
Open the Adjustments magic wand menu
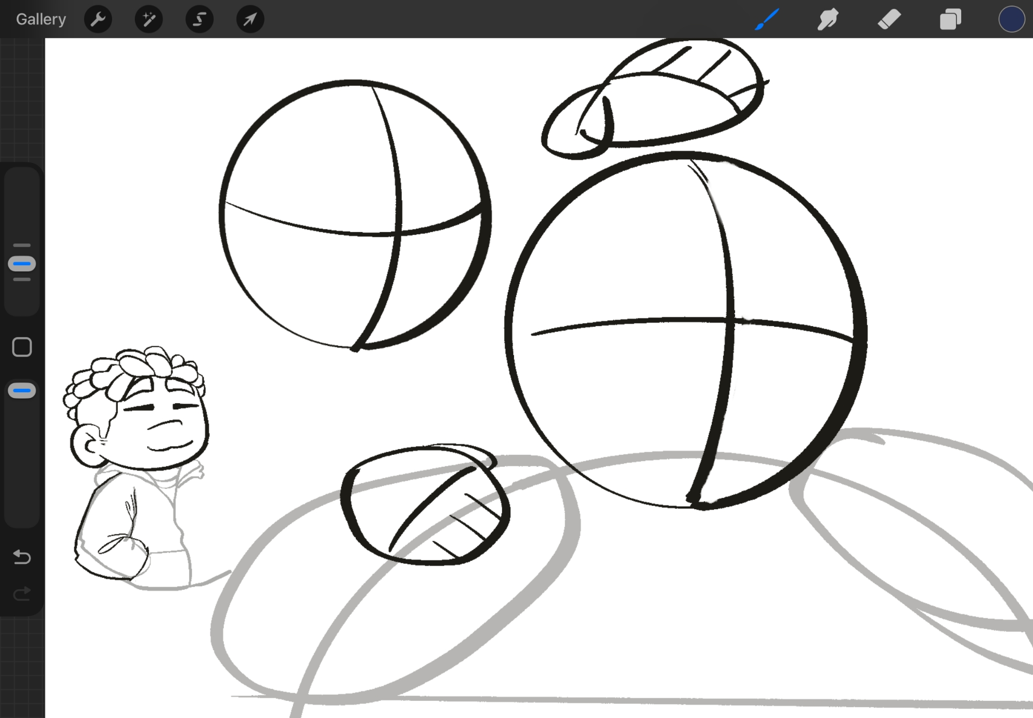click(149, 20)
